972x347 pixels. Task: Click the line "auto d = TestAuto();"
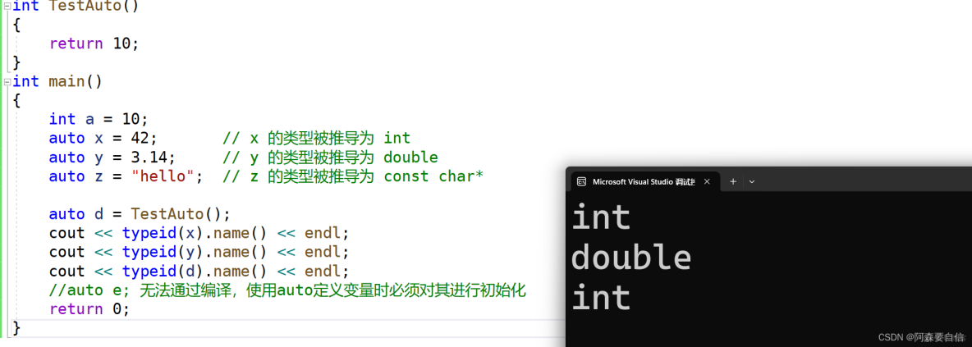tap(140, 214)
